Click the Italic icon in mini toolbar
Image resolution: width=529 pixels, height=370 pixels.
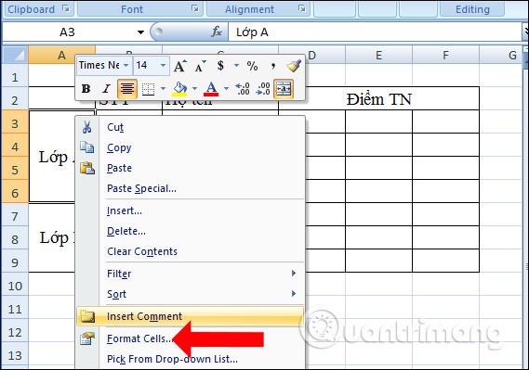106,89
